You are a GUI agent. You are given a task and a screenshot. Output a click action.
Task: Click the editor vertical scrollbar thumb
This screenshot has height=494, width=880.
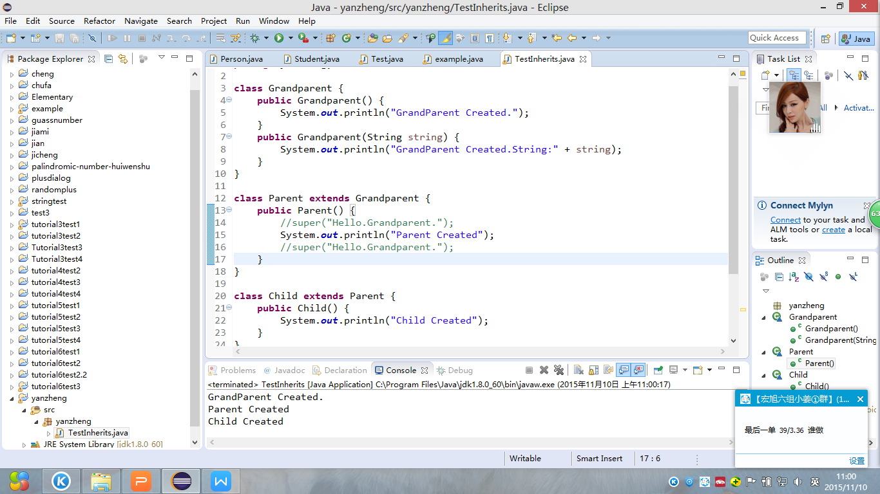pyautogui.click(x=733, y=179)
